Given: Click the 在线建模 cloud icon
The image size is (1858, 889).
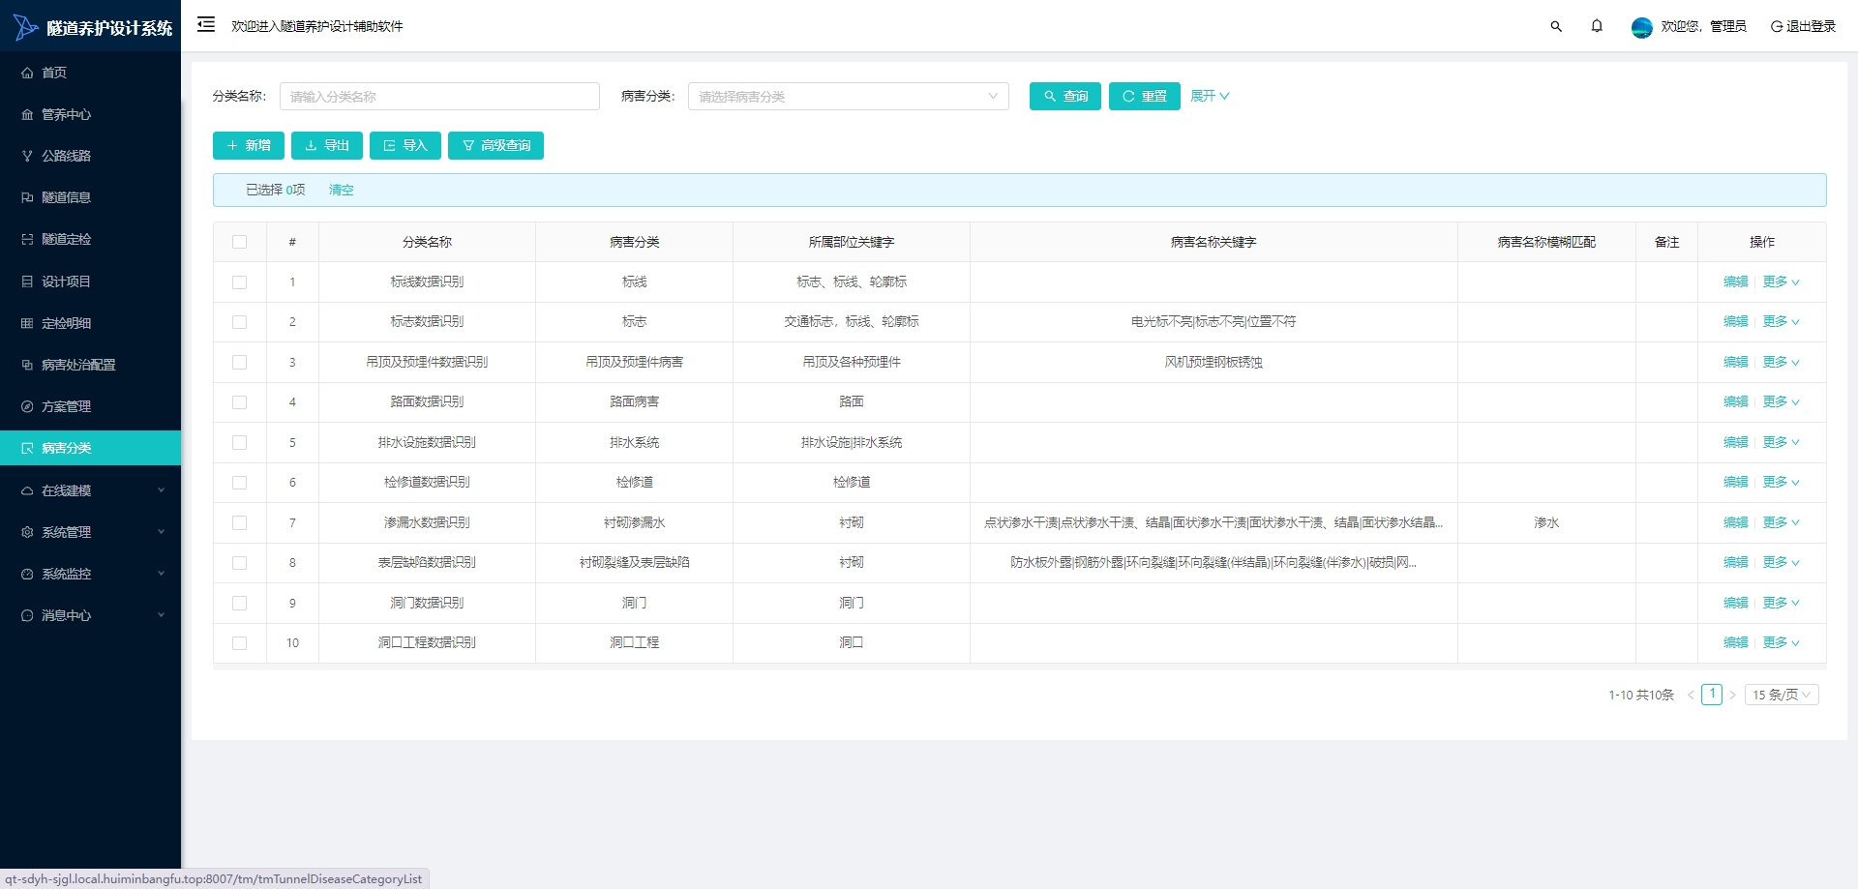Looking at the screenshot, I should click(27, 490).
